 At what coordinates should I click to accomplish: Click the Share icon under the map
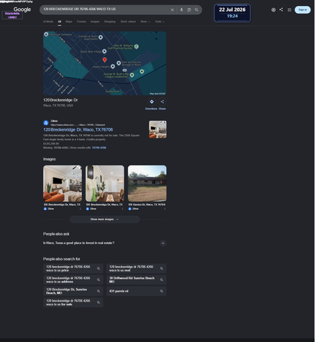[x=162, y=102]
